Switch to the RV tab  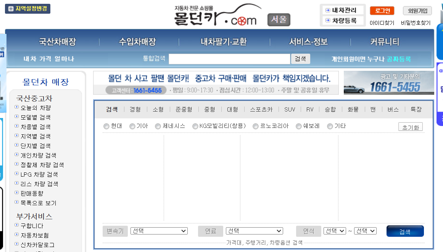tap(310, 109)
